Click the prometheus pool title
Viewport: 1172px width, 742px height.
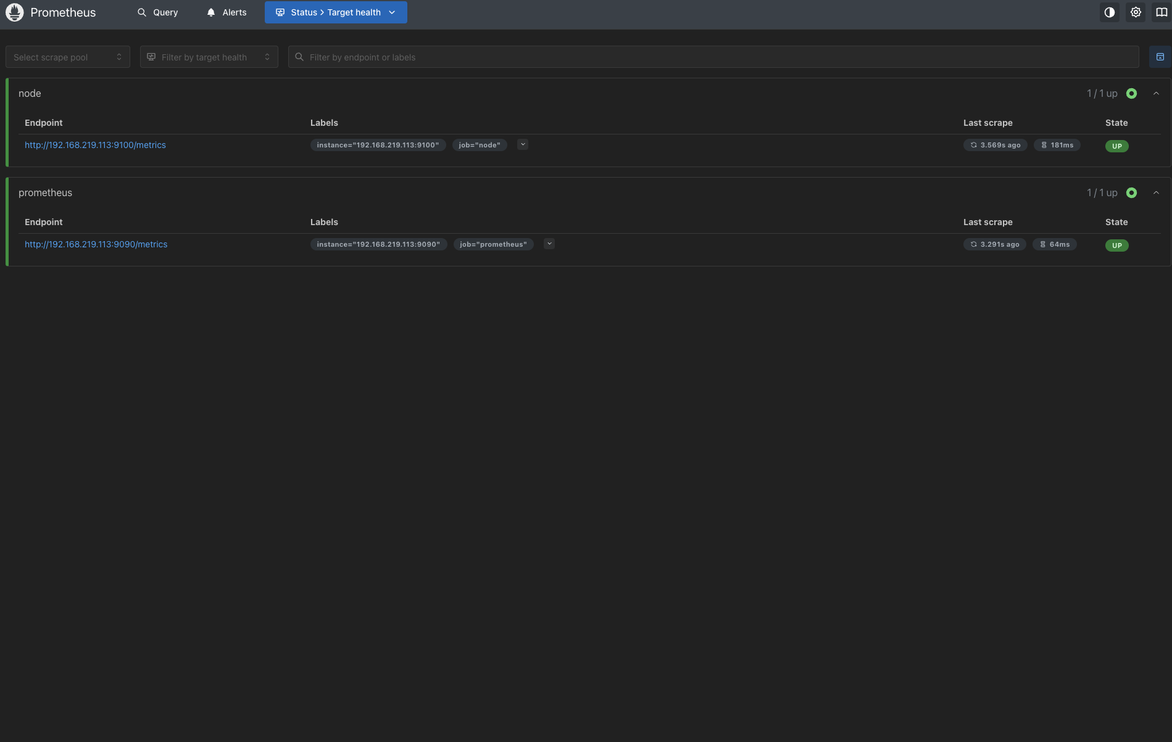45,193
